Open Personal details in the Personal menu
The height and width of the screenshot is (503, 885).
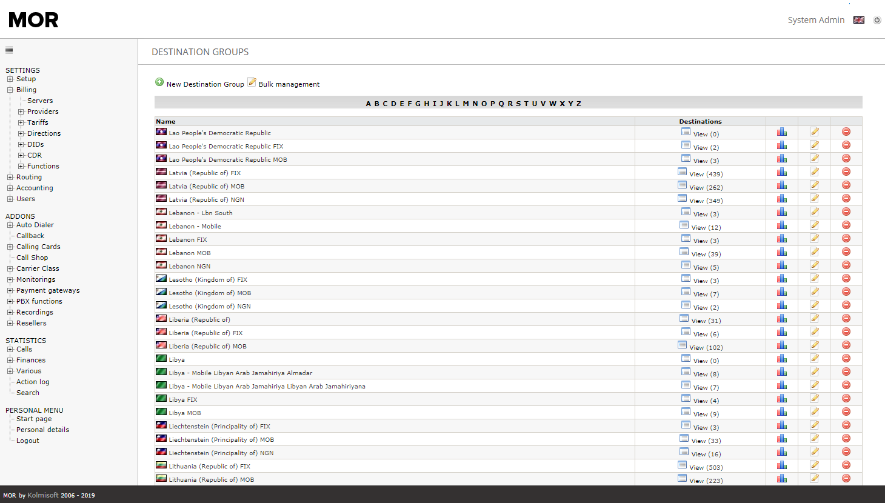[42, 430]
